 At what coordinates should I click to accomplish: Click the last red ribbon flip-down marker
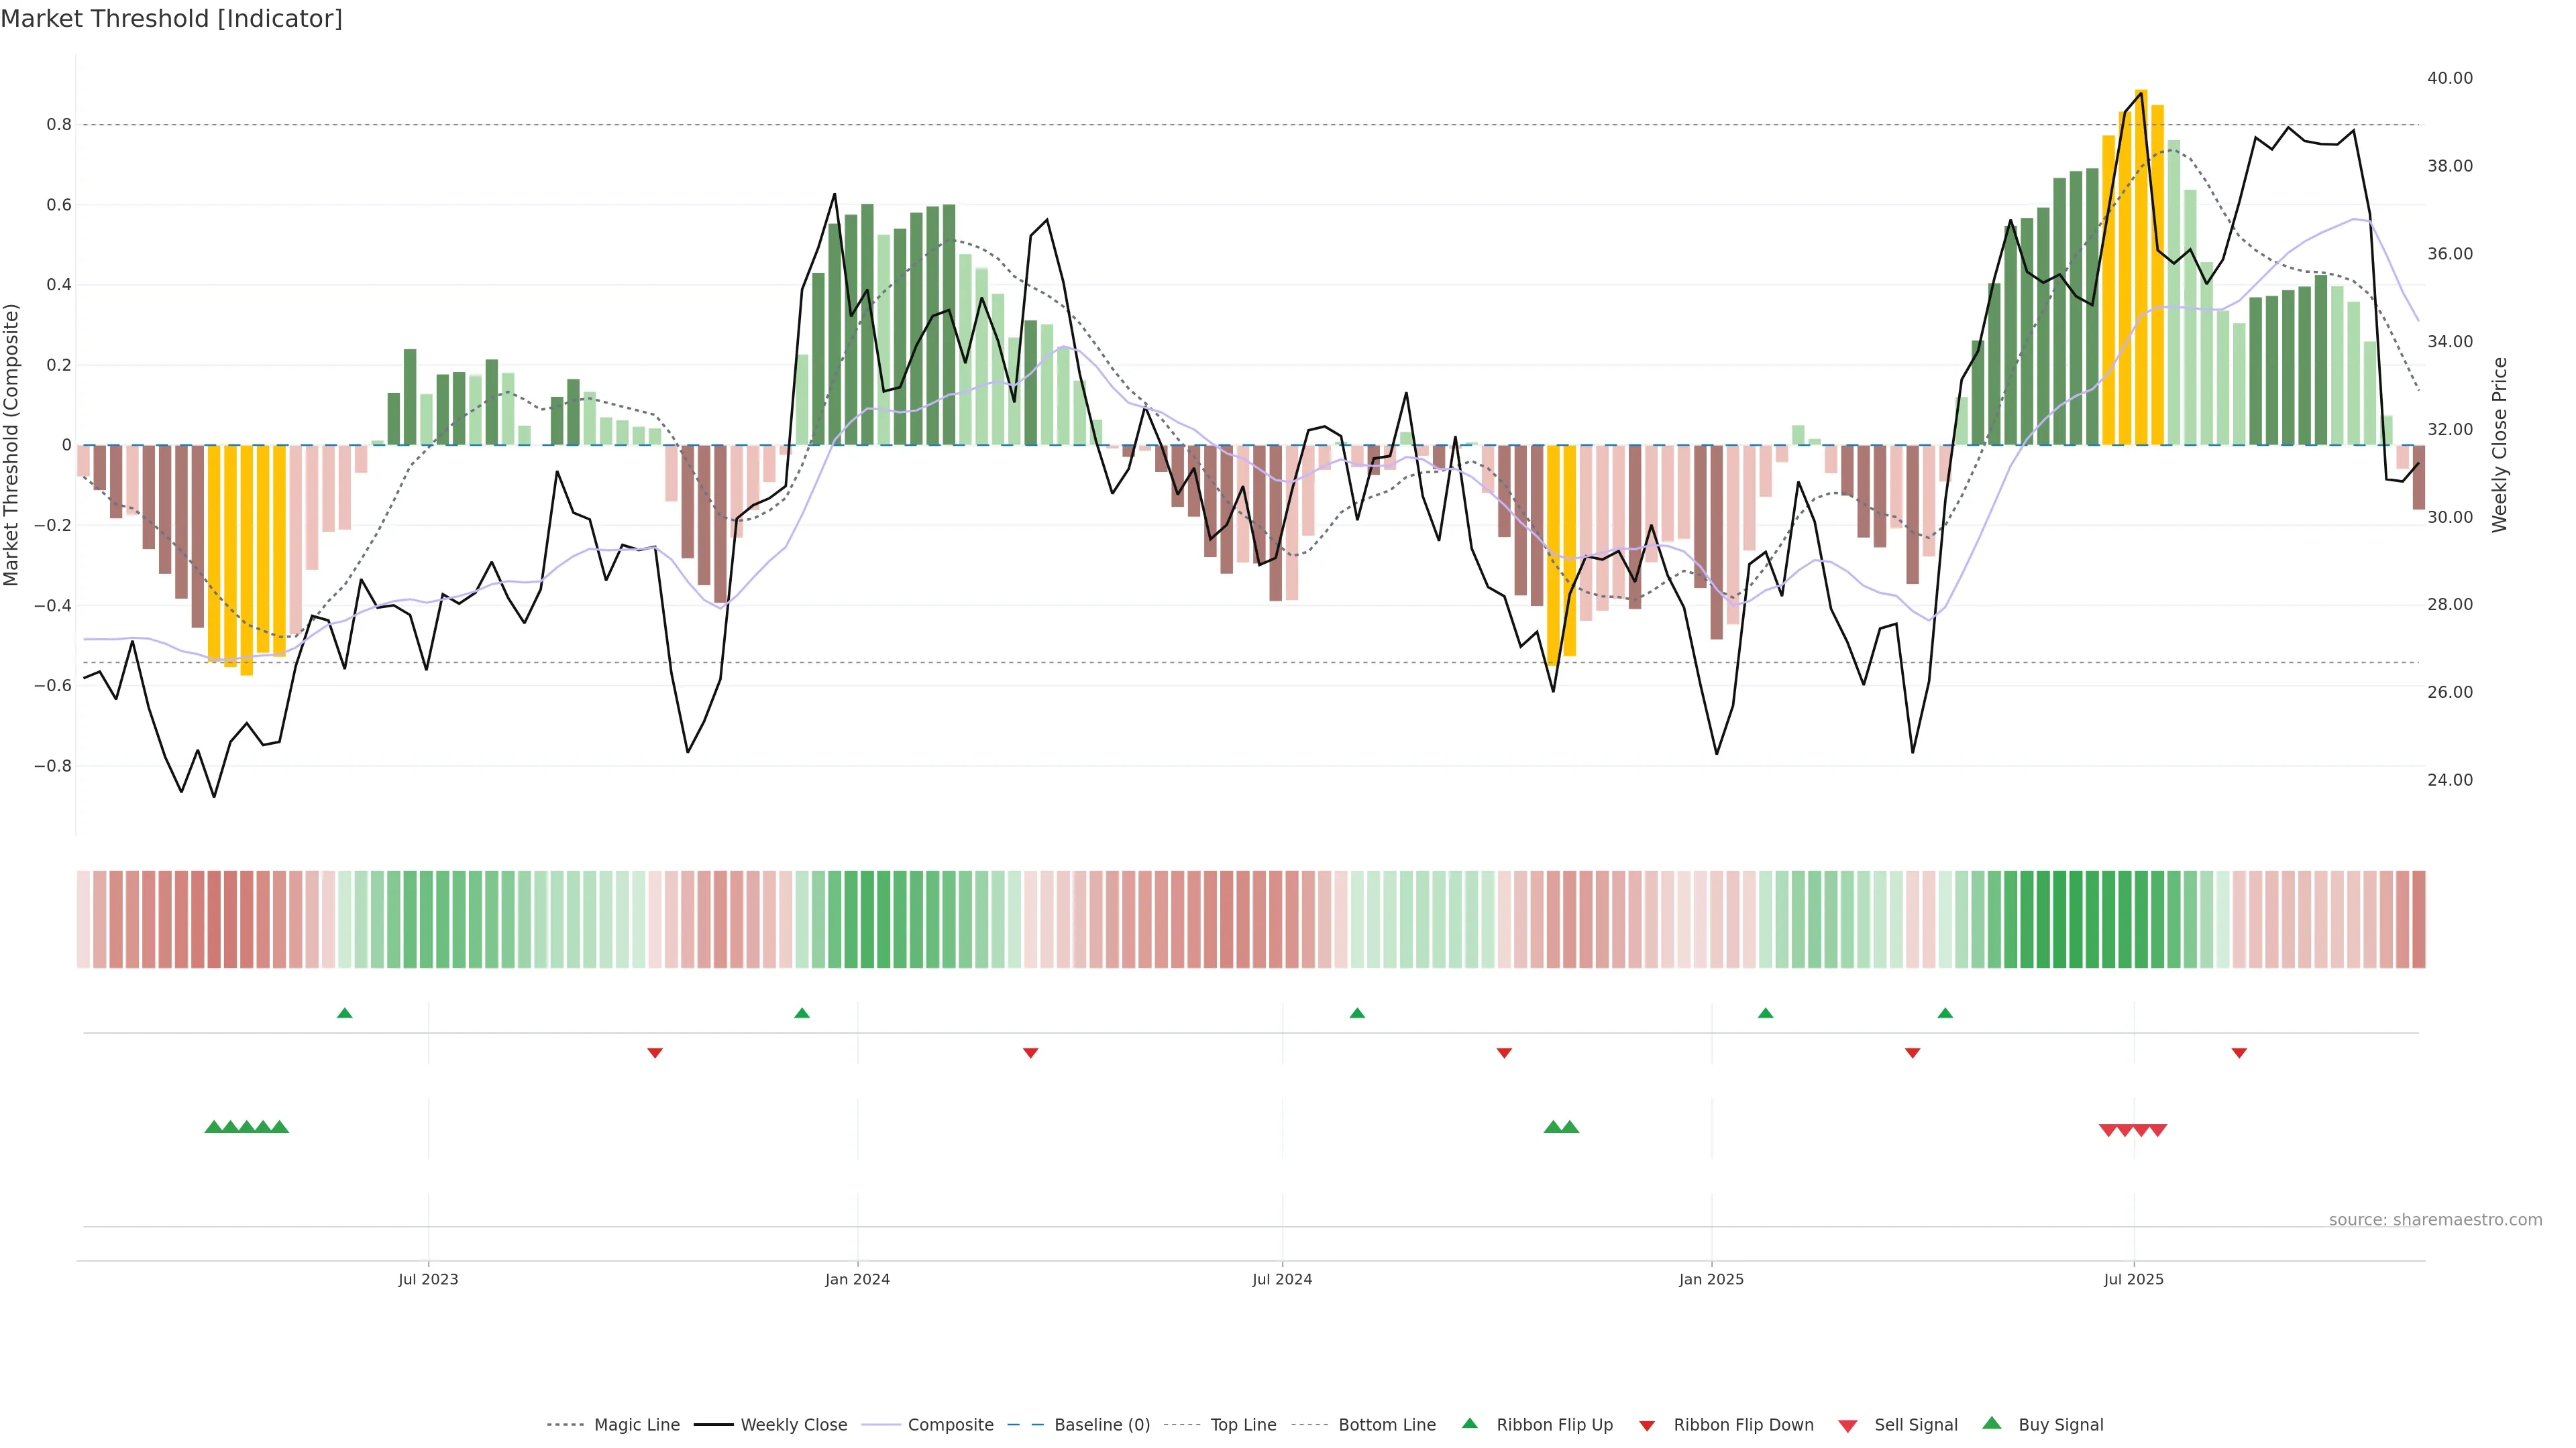point(2239,1053)
